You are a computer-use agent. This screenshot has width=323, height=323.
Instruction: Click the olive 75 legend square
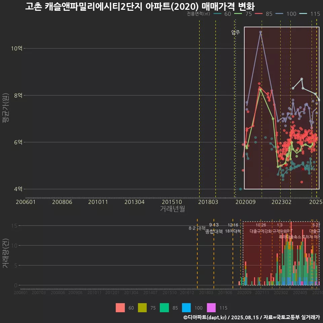coord(142,308)
